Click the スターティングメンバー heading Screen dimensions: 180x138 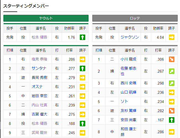point(26,6)
